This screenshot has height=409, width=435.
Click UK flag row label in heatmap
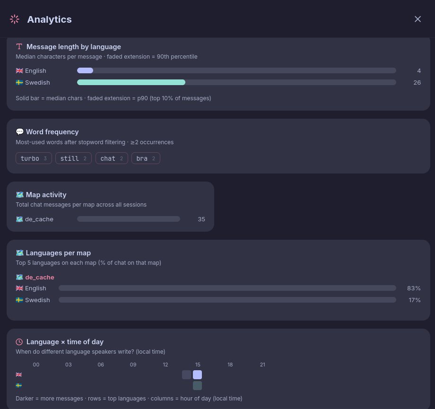click(x=19, y=374)
